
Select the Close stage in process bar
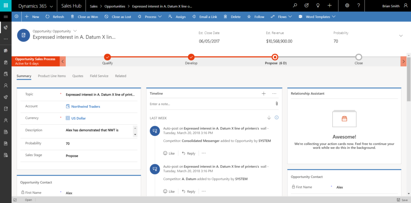click(x=358, y=57)
